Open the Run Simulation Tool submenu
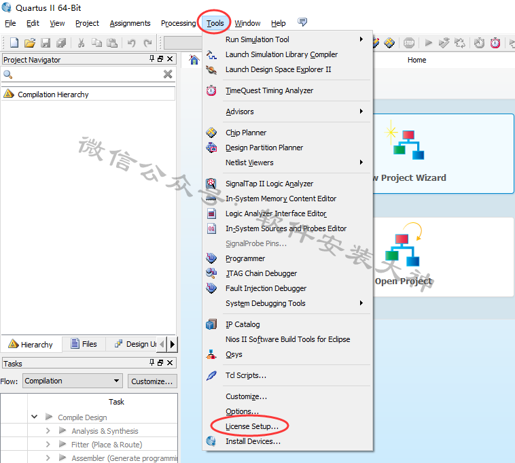The image size is (515, 463). click(287, 39)
